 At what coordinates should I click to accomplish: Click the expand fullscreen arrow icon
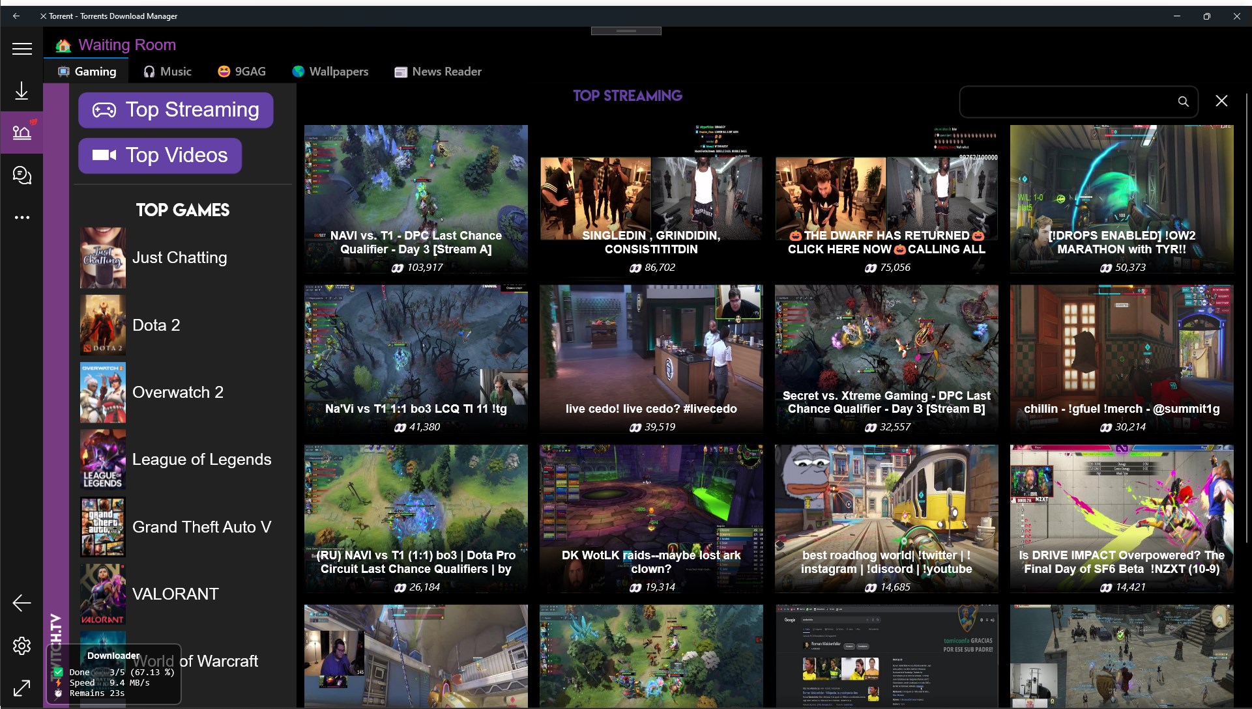[x=22, y=688]
